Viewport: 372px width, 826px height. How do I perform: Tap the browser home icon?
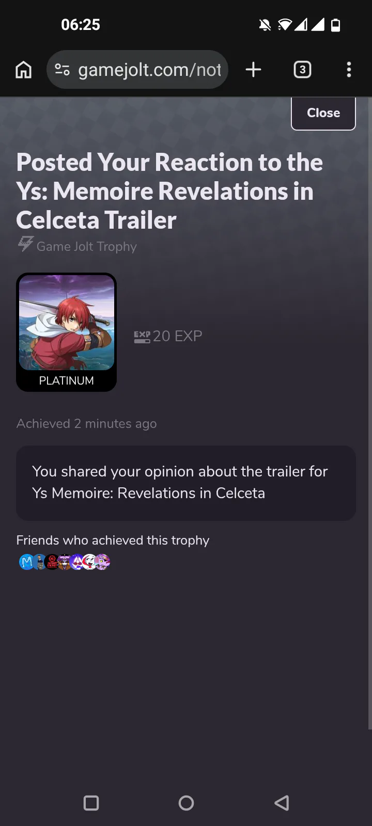pyautogui.click(x=24, y=70)
